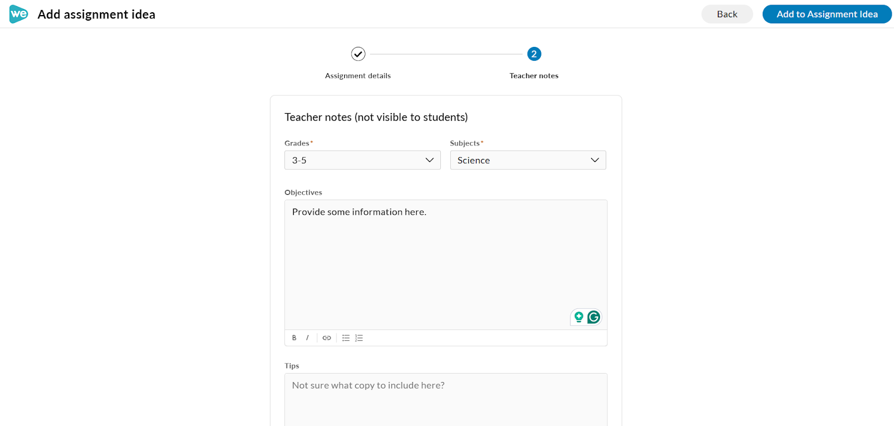Select the Teacher notes step label

pyautogui.click(x=534, y=76)
